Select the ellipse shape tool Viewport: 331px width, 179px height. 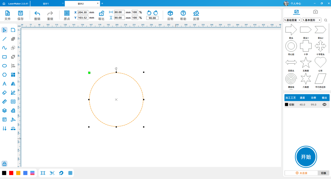click(x=5, y=65)
